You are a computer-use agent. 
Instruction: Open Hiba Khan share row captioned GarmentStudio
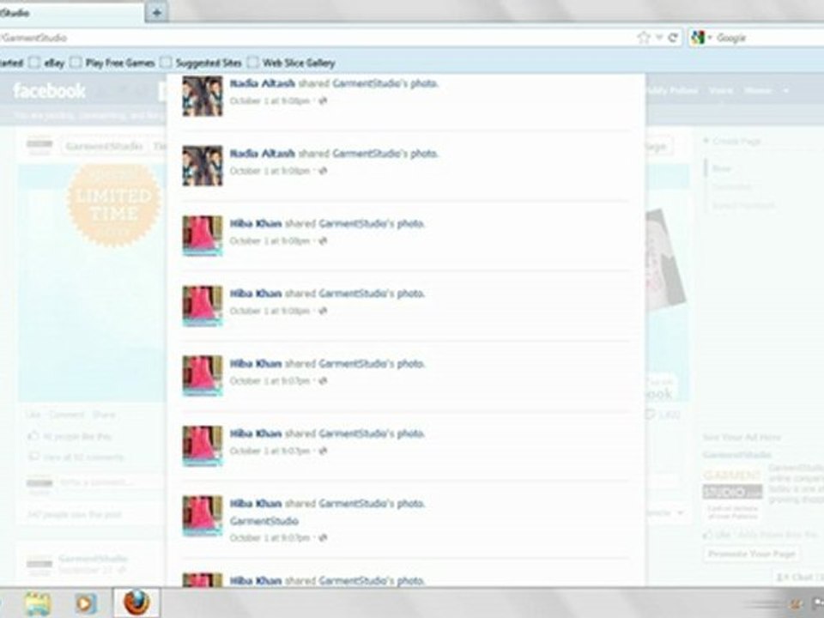pyautogui.click(x=405, y=517)
